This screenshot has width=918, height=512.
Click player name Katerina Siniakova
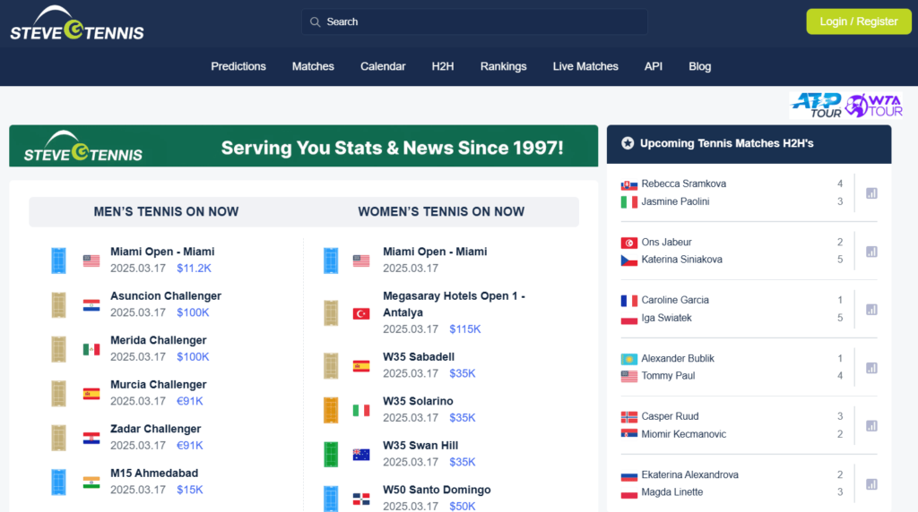681,260
